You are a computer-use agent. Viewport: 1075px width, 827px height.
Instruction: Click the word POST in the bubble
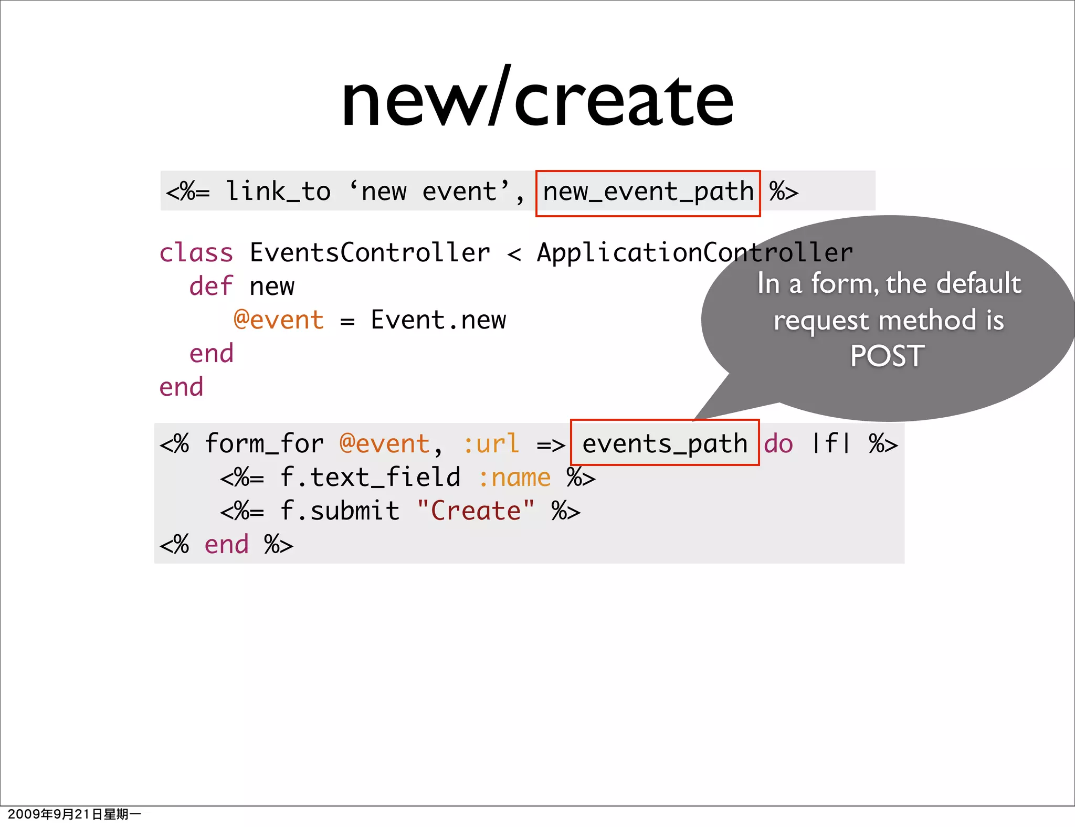887,356
